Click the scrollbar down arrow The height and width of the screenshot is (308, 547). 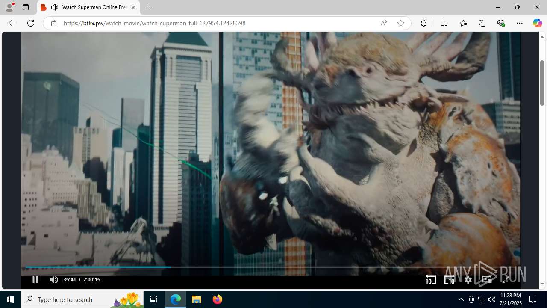click(542, 284)
